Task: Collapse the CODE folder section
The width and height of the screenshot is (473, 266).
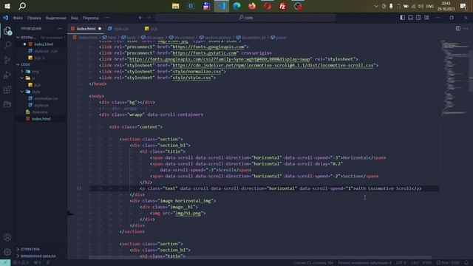Action: [41, 64]
